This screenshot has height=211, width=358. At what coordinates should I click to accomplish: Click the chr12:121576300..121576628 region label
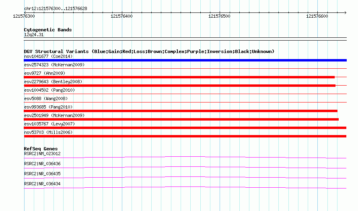click(x=56, y=9)
